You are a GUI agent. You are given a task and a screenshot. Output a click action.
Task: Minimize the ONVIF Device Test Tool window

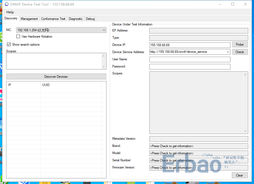(220, 4)
